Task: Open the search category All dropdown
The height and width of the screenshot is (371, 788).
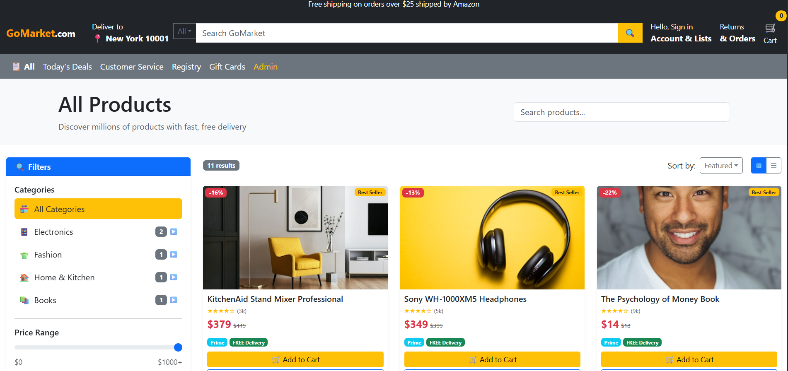Action: coord(184,31)
